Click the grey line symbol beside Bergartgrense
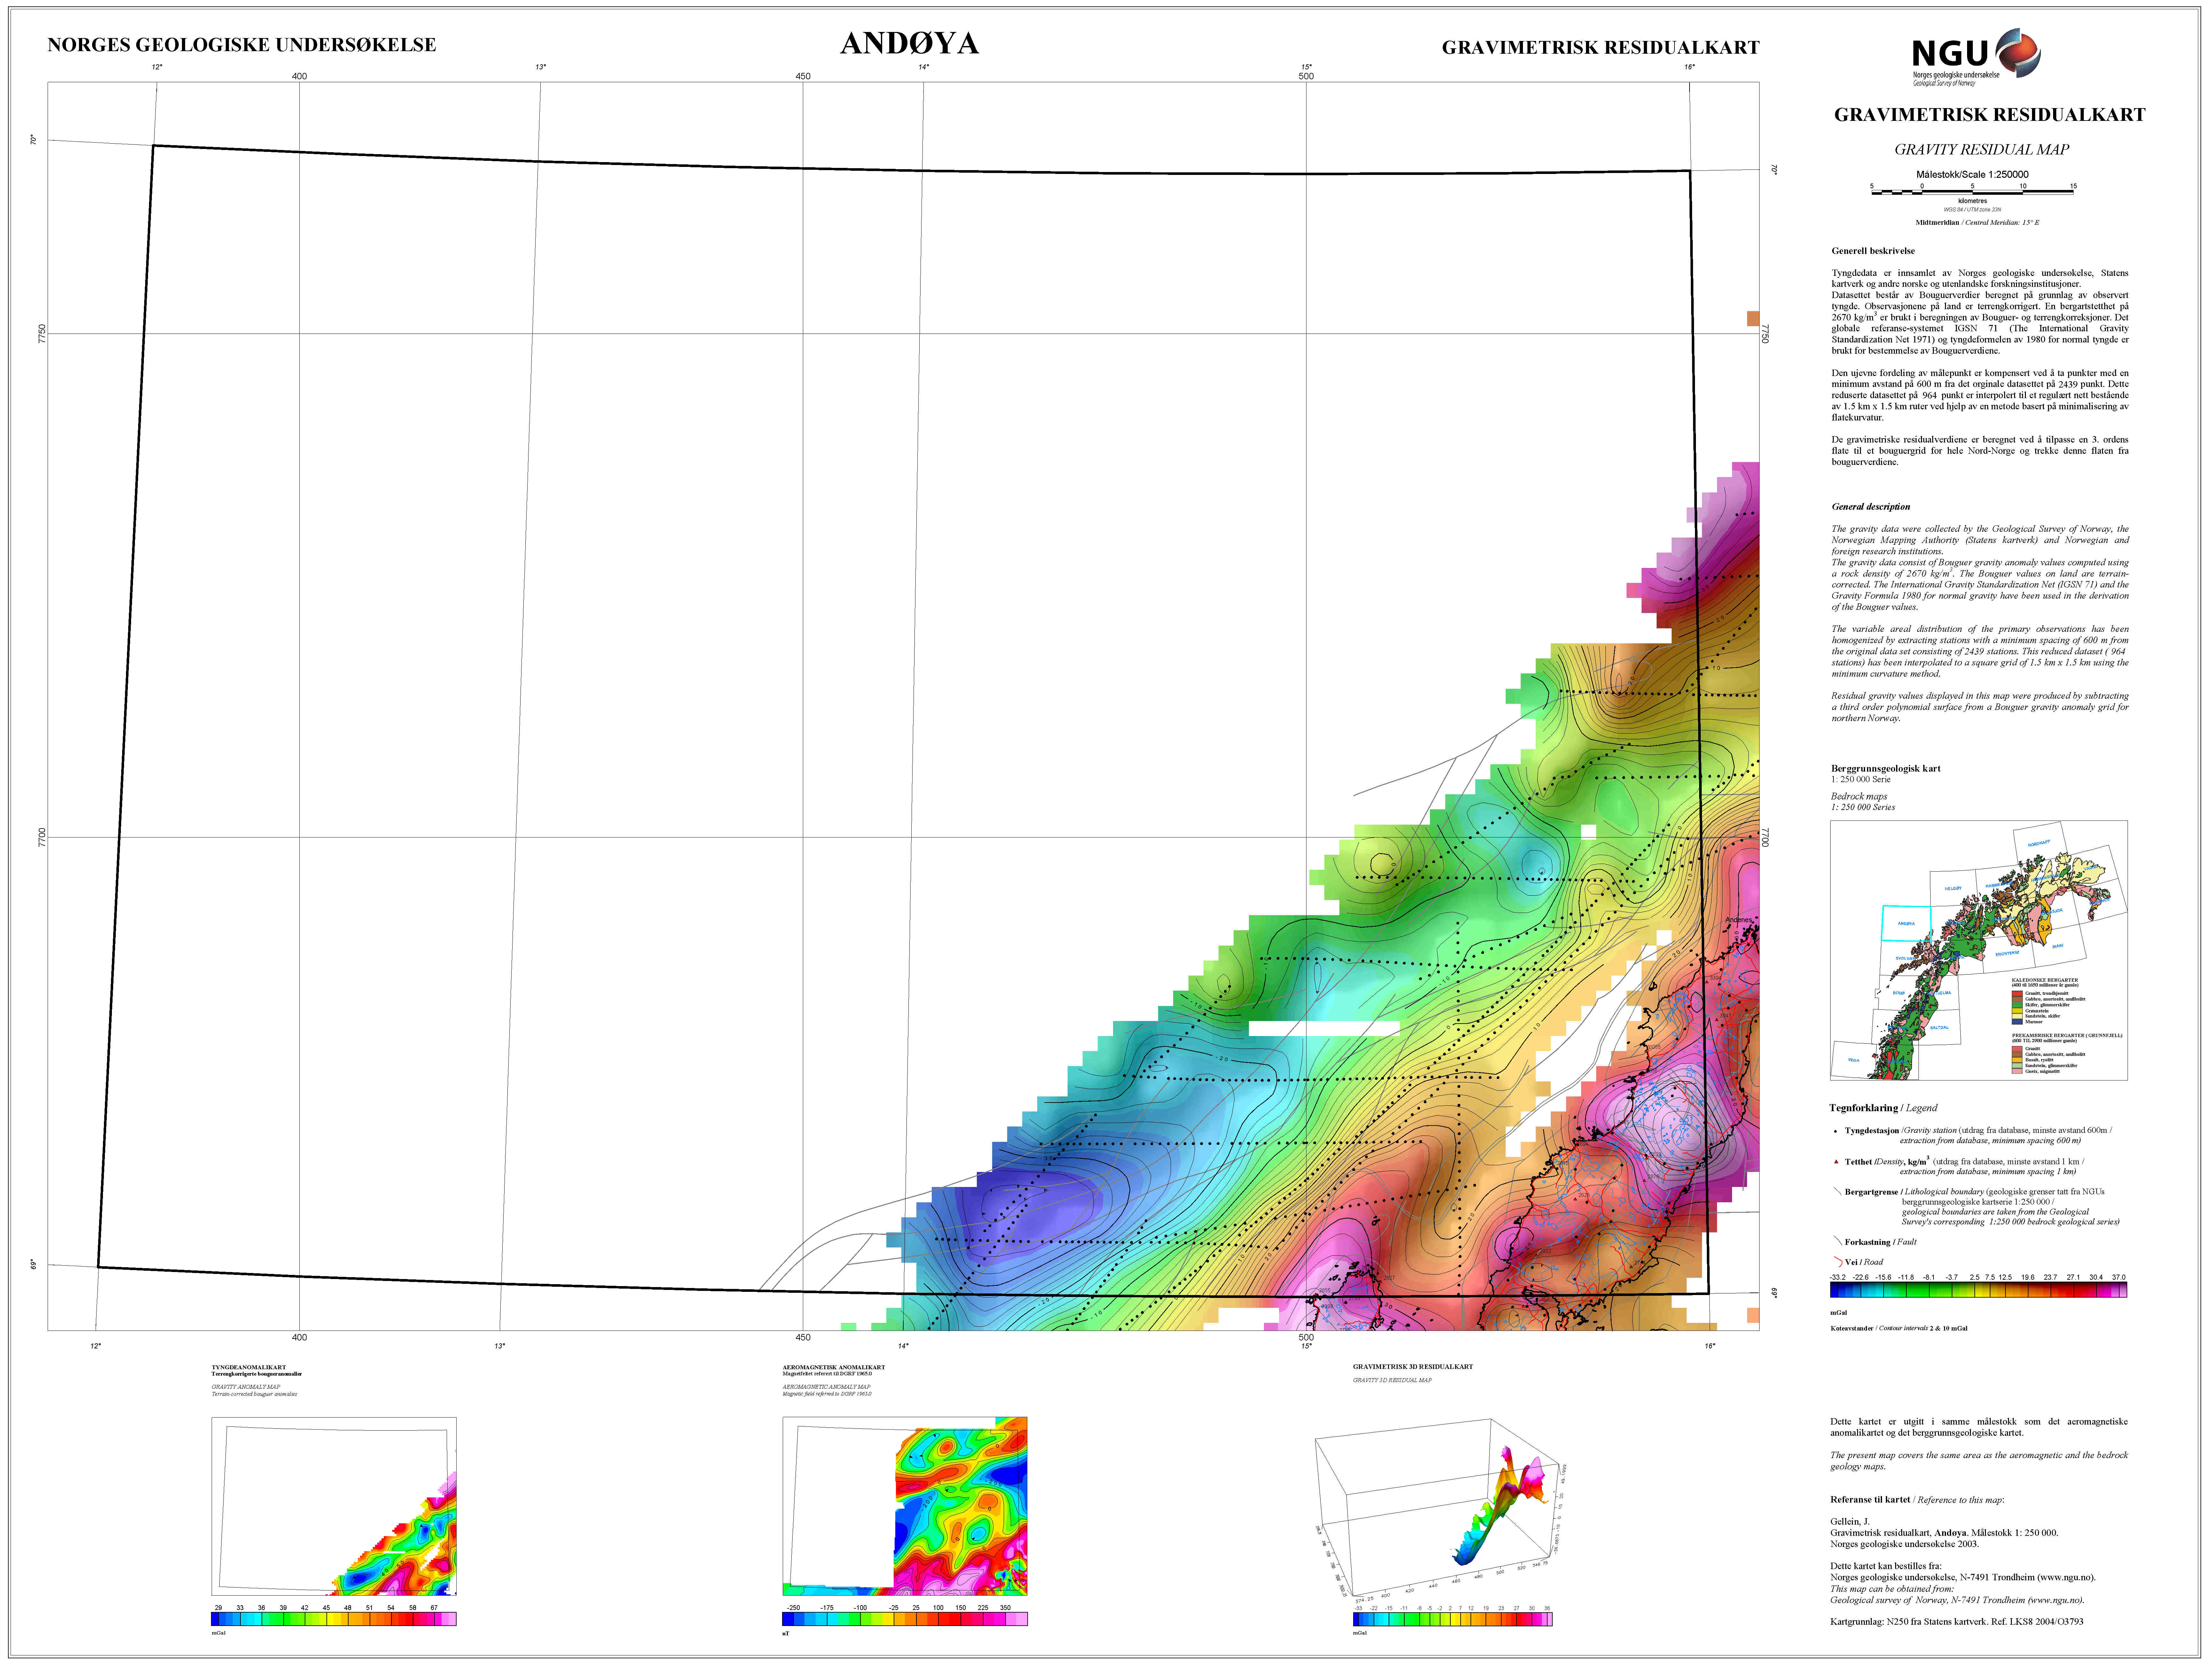The image size is (2212, 1665). pos(1837,1191)
